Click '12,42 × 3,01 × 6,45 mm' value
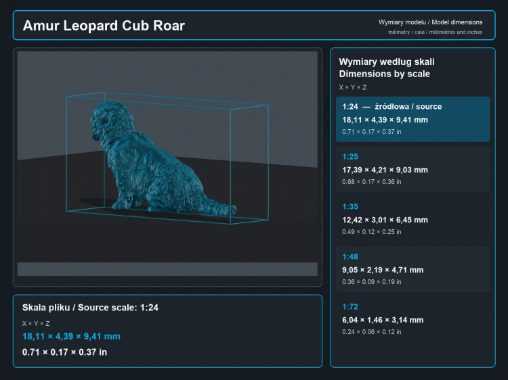The image size is (508, 380). pyautogui.click(x=385, y=220)
